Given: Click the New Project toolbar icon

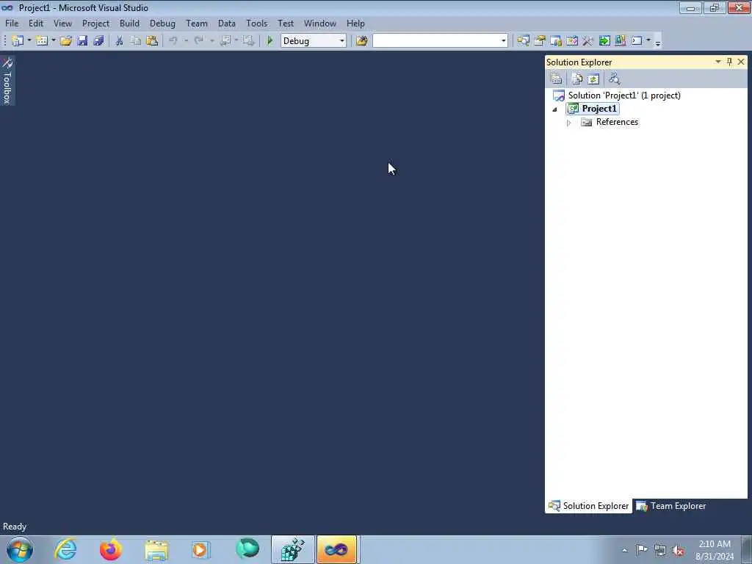Looking at the screenshot, I should (x=18, y=41).
